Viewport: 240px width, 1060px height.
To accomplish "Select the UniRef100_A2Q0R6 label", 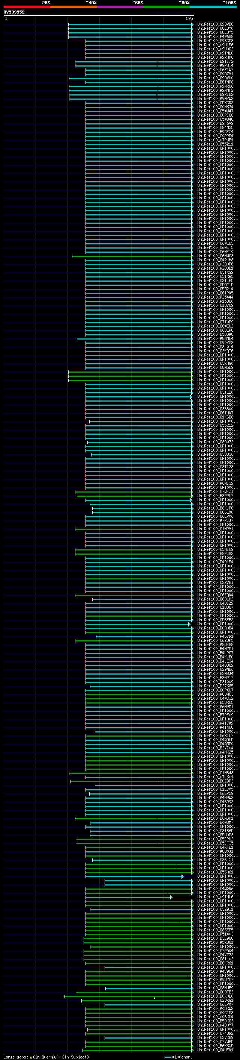I will (215, 264).
